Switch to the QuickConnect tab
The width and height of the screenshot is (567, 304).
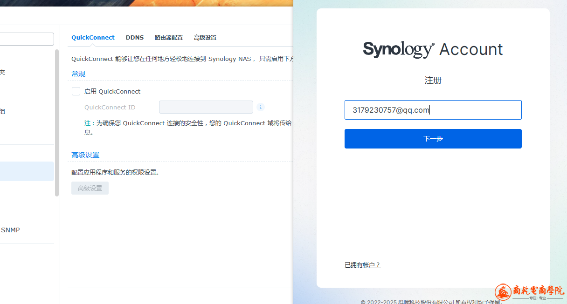[93, 37]
